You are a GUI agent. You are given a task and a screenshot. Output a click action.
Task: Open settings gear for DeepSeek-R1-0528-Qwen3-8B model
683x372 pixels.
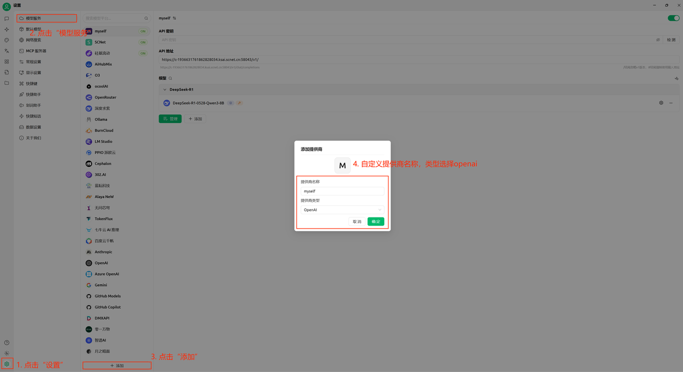661,103
